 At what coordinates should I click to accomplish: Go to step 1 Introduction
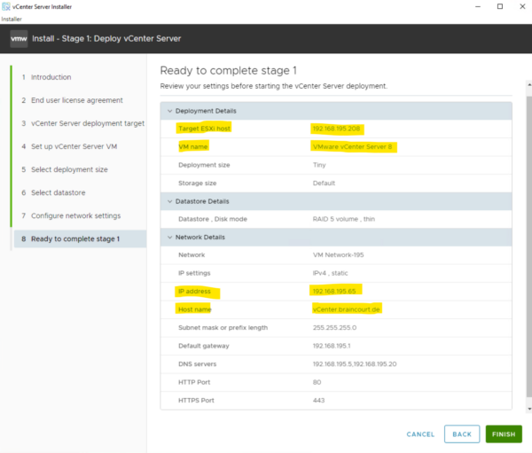coord(51,77)
